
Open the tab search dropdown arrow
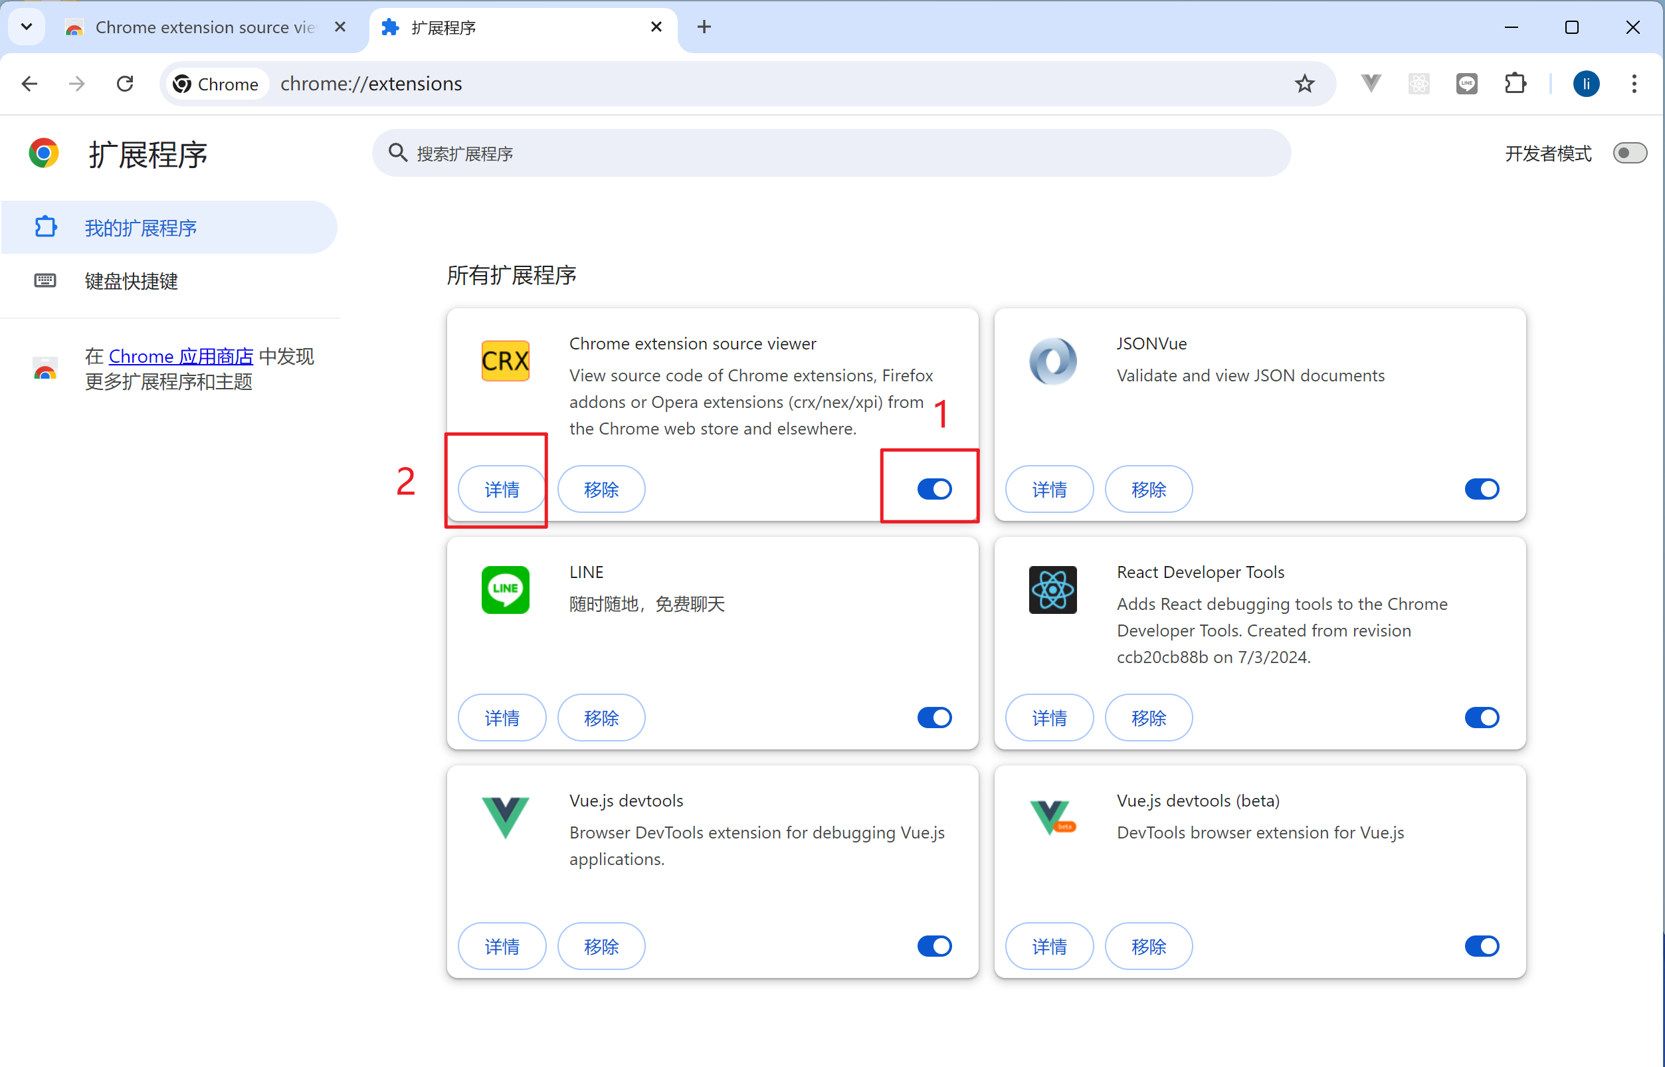coord(27,27)
